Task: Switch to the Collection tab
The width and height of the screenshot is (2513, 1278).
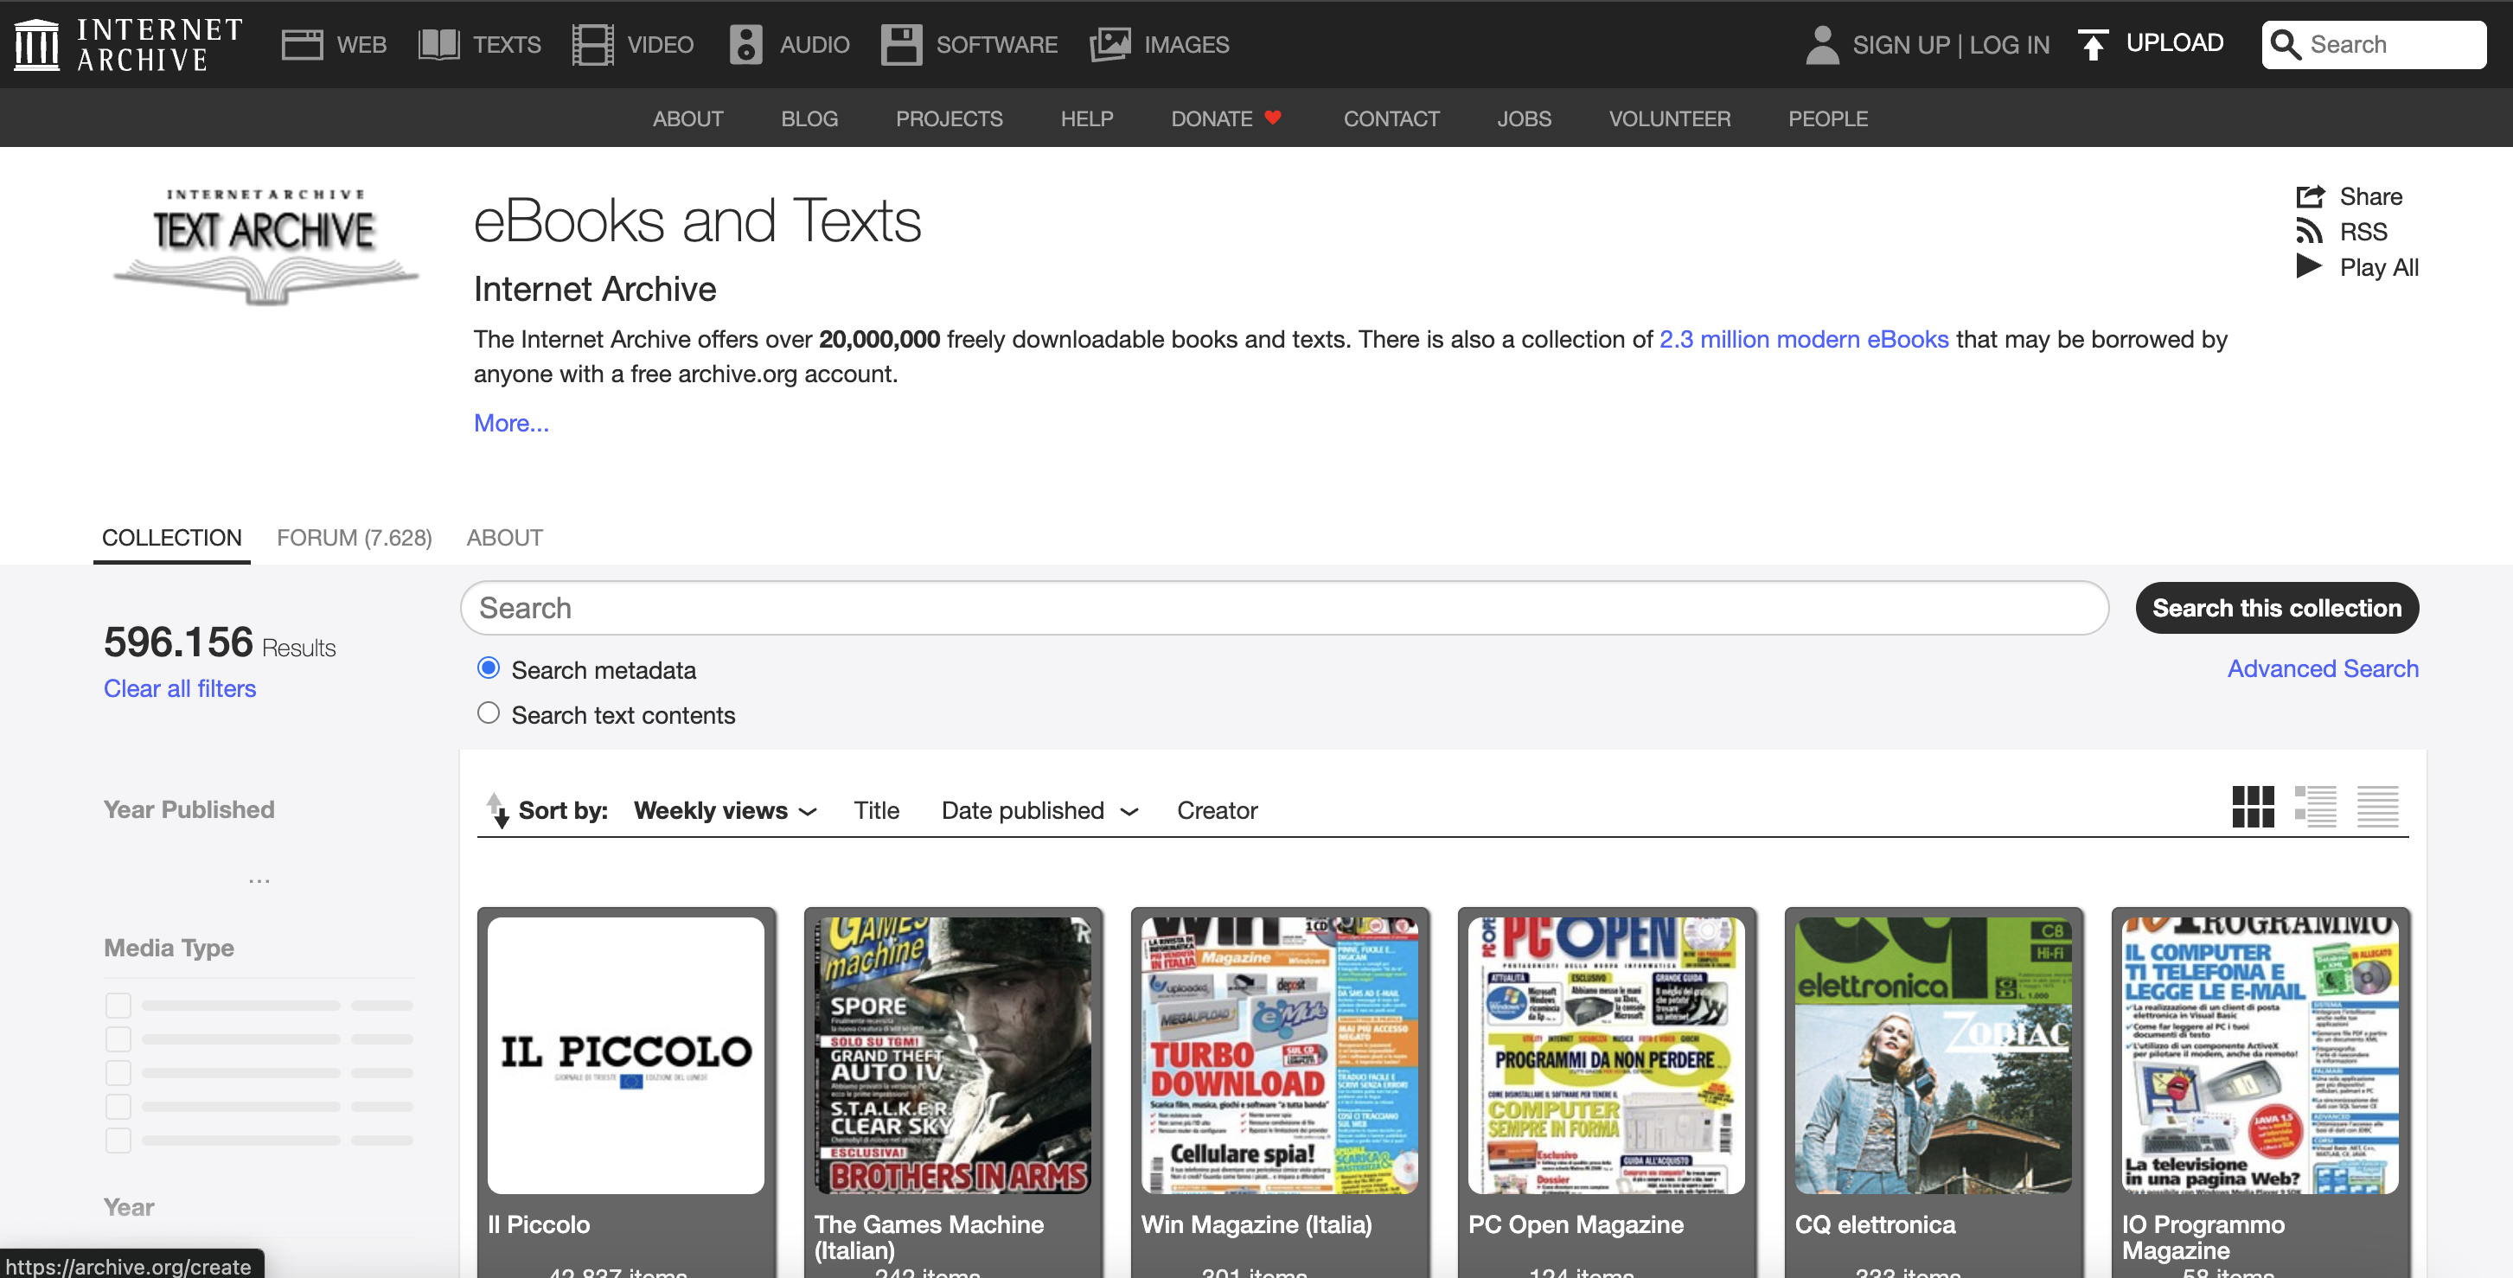Action: pyautogui.click(x=172, y=538)
